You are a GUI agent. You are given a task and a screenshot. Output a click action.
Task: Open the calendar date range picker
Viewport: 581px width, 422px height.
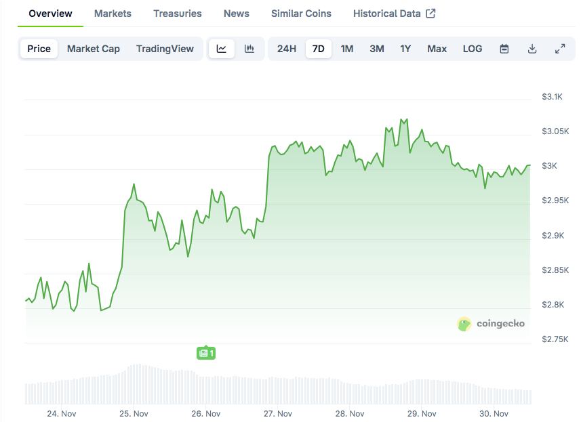click(x=504, y=49)
